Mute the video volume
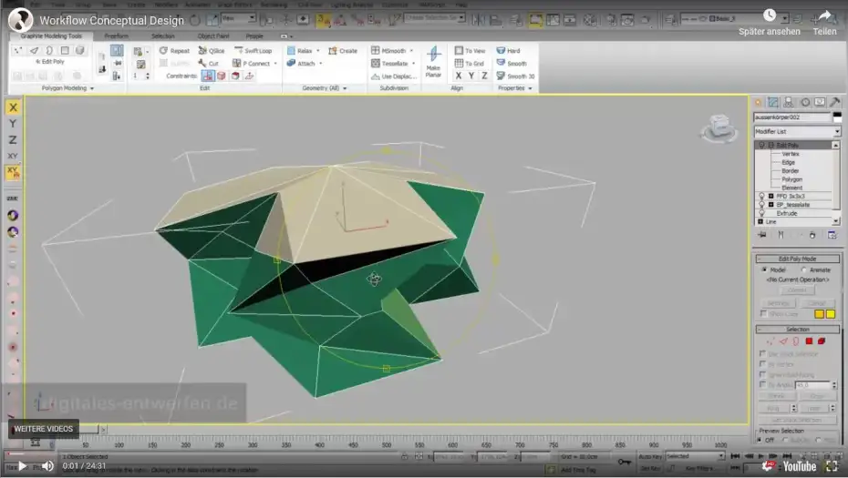 [47, 465]
